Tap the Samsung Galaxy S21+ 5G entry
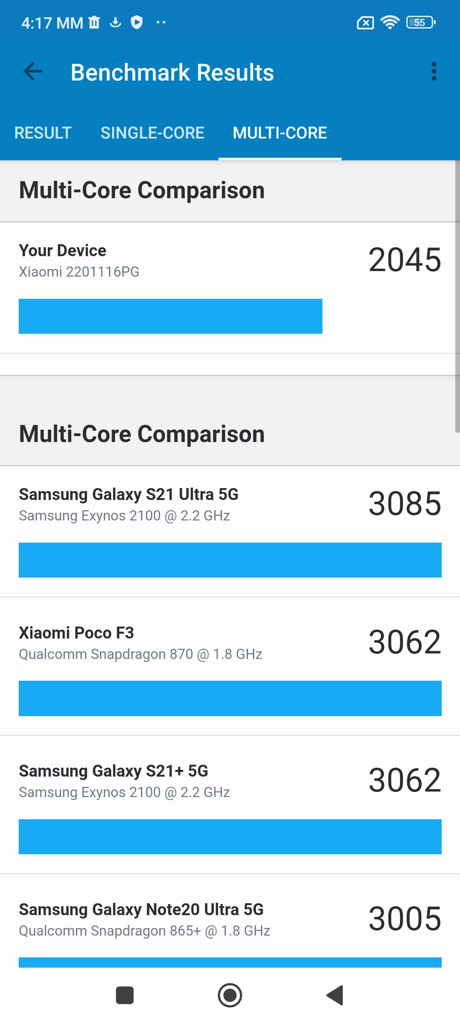 (230, 808)
